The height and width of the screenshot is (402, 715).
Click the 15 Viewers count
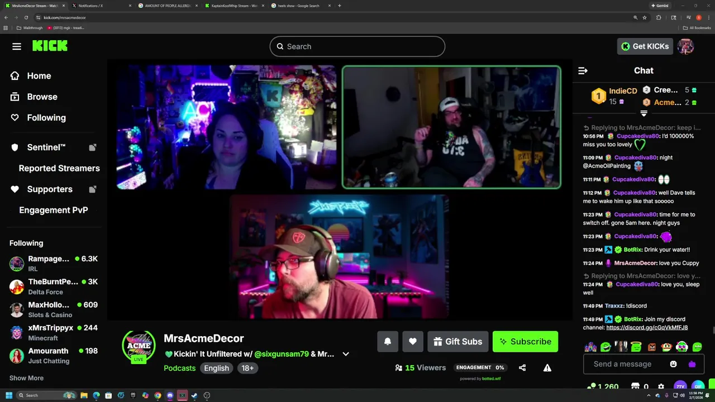[x=420, y=367]
